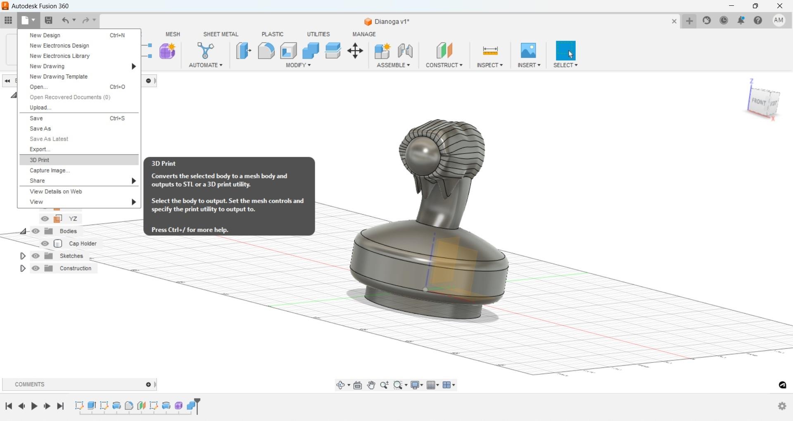Viewport: 793px width, 421px height.
Task: Click the Measure ruler icon
Action: (490, 51)
